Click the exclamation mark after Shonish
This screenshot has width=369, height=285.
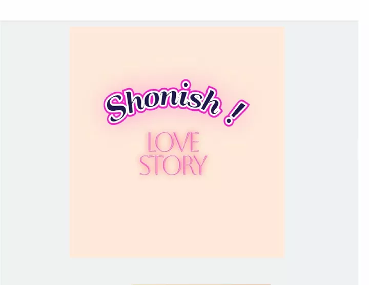click(x=235, y=113)
